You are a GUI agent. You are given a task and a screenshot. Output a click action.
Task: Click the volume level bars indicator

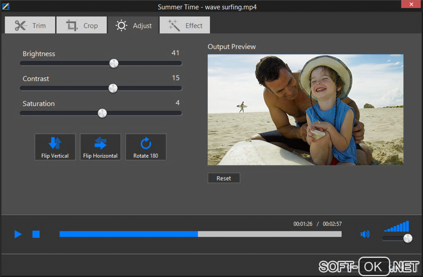point(397,226)
